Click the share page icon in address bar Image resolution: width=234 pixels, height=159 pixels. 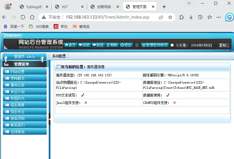[x=161, y=17]
